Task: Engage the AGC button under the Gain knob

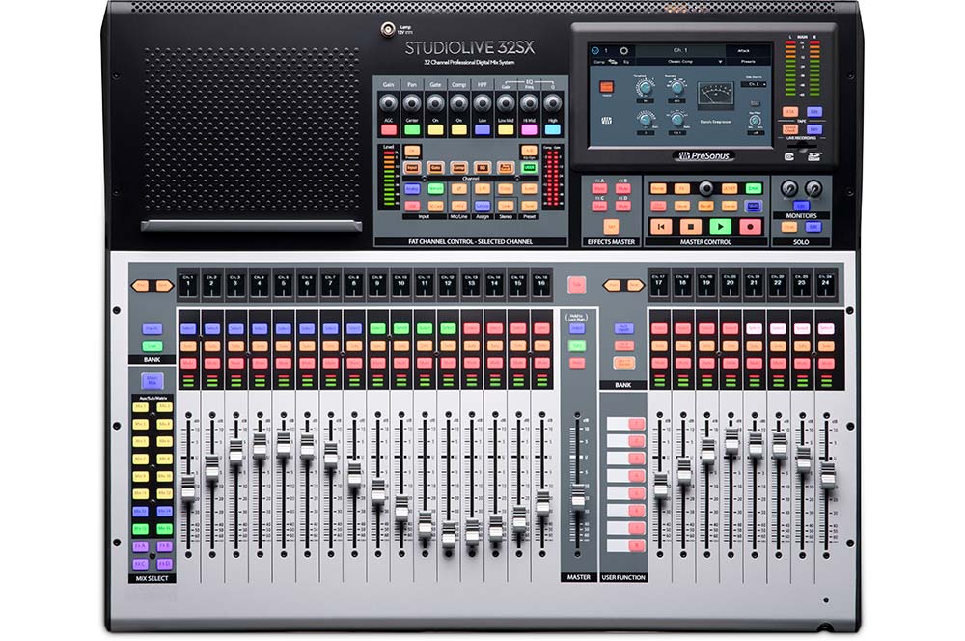Action: (x=389, y=127)
